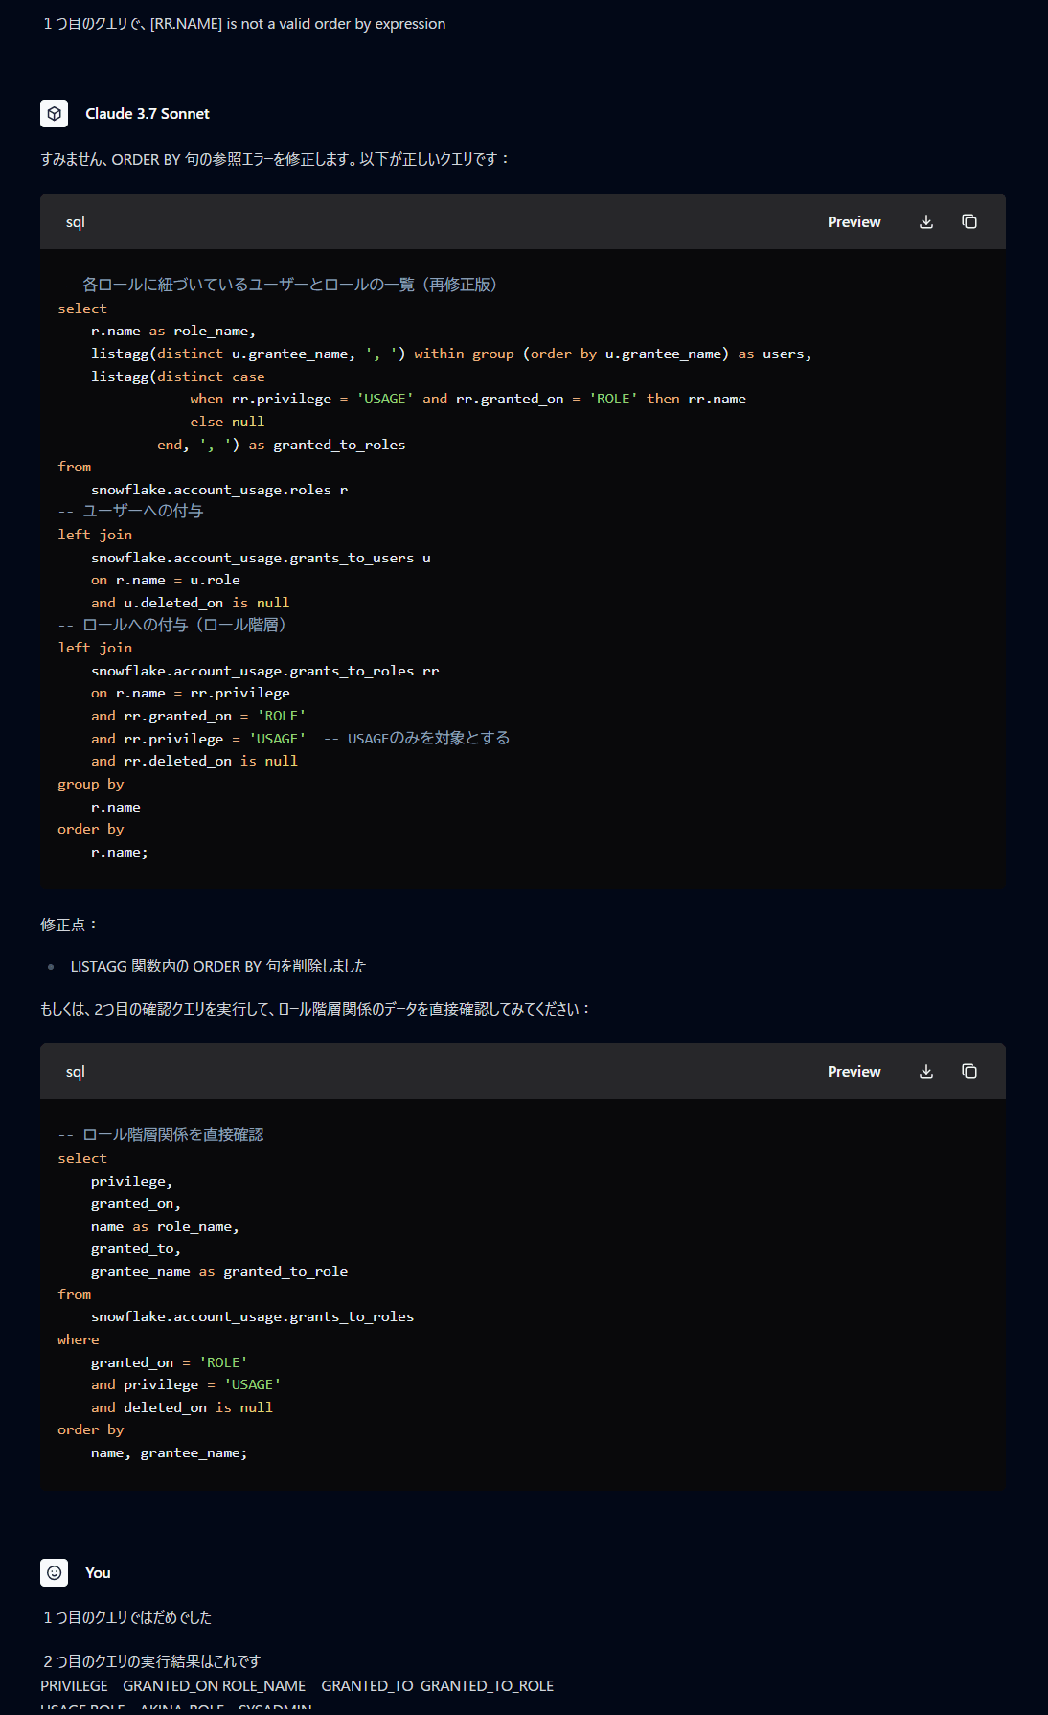Copy the first SQL code block

(969, 221)
